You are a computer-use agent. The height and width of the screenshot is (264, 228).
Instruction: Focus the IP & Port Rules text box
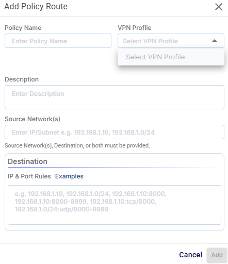[x=115, y=205]
